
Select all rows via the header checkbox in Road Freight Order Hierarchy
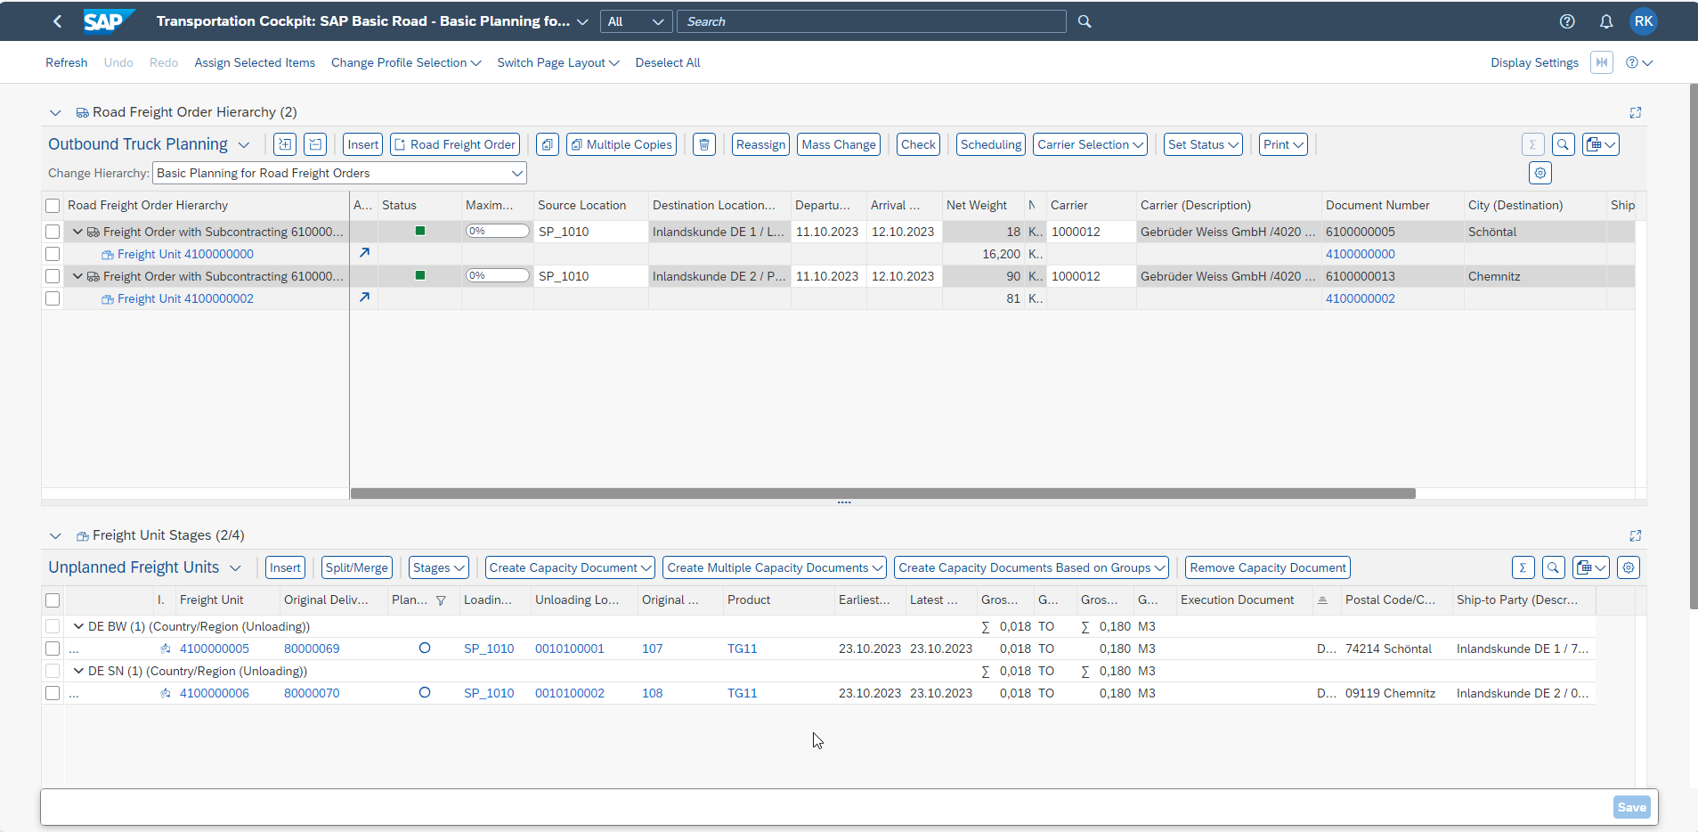pyautogui.click(x=52, y=204)
